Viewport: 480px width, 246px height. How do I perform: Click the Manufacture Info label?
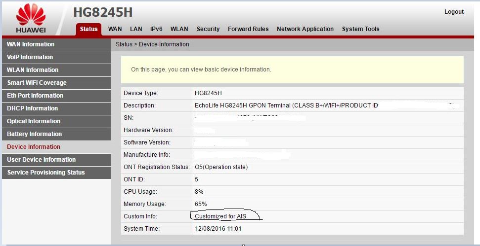tap(147, 155)
